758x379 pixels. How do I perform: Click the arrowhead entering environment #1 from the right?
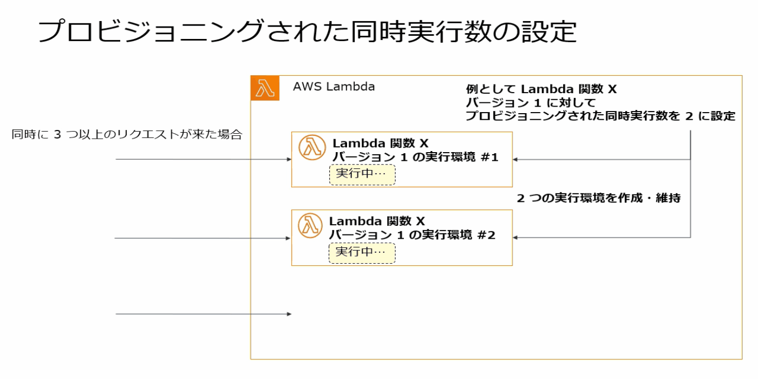pos(516,160)
